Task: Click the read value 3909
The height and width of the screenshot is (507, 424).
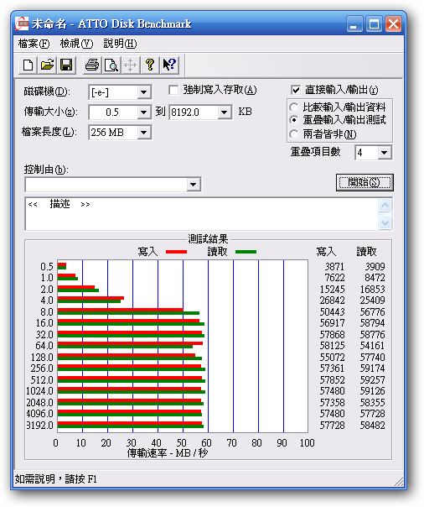Action: [375, 267]
